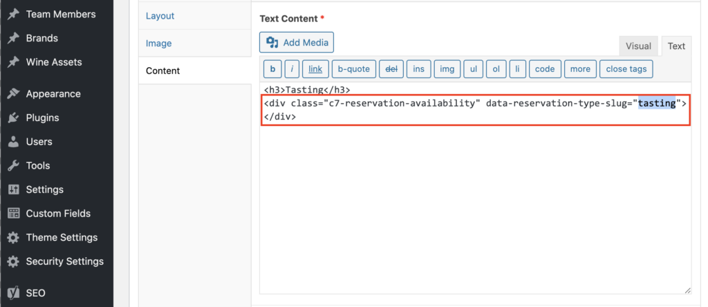708x307 pixels.
Task: Switch to the Image tab
Action: click(x=194, y=44)
